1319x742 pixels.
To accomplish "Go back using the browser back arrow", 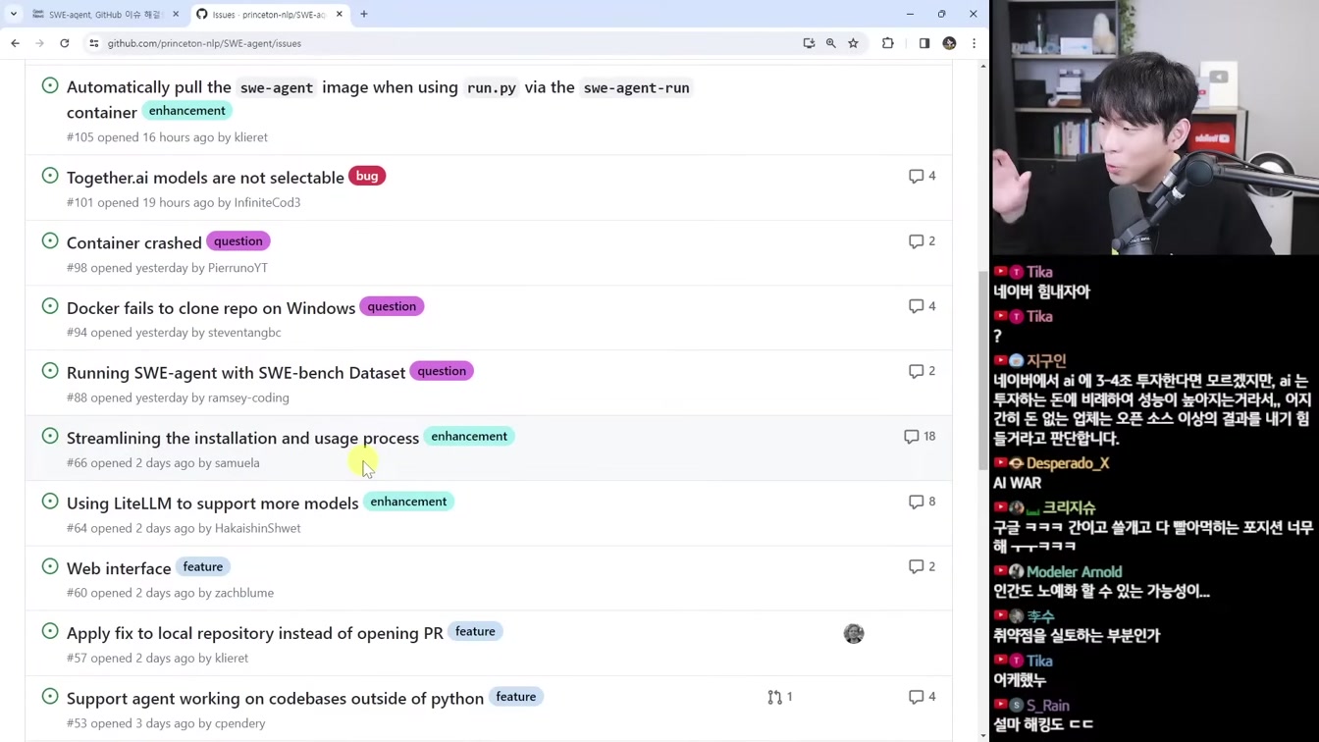I will [15, 43].
